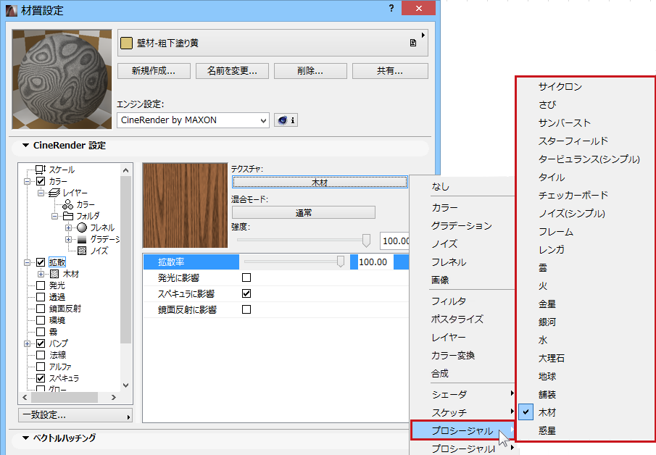The height and width of the screenshot is (455, 656).
Task: Select the フレネル sphere icon
Action: click(x=82, y=227)
